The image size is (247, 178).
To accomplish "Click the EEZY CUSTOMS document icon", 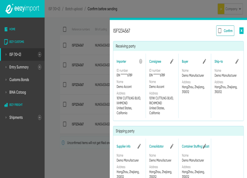I will click(x=6, y=42).
